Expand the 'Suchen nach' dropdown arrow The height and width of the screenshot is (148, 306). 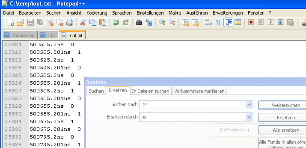pos(249,105)
